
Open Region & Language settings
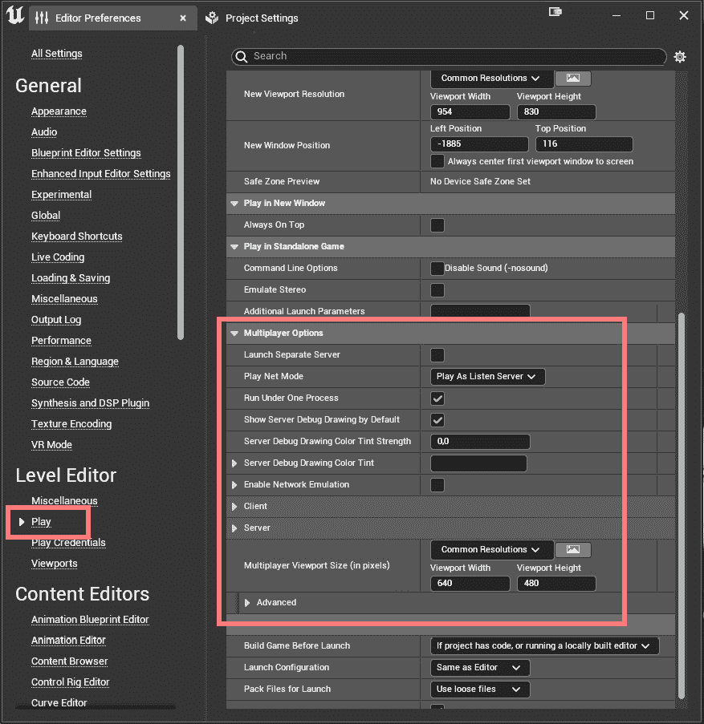75,362
